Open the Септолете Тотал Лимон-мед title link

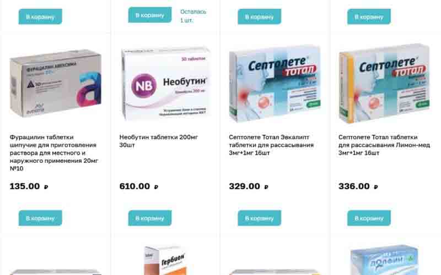click(384, 145)
